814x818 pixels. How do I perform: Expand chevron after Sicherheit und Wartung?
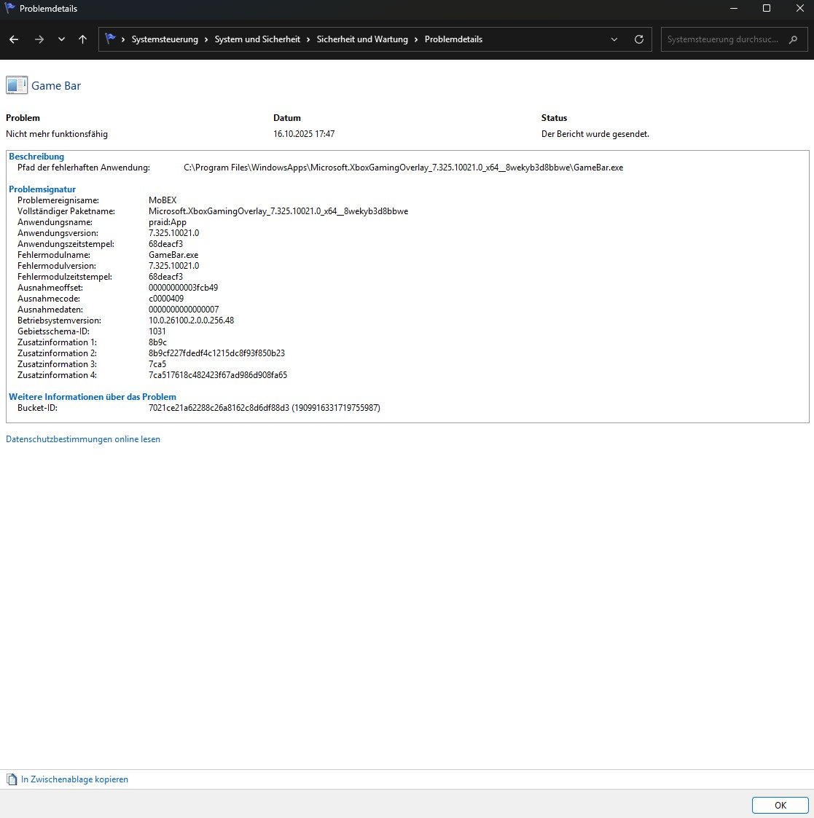click(x=416, y=39)
